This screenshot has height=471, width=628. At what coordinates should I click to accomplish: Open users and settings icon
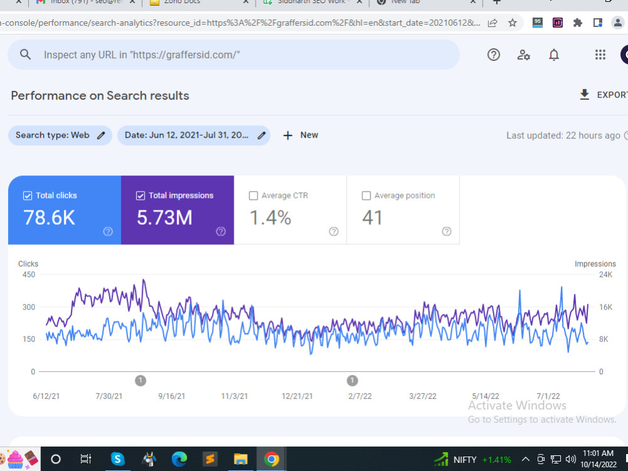524,55
